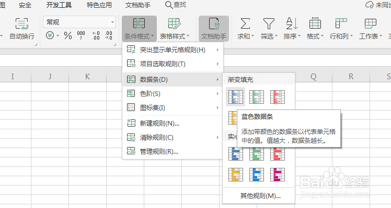Open 项目选取规则 submenu
Image resolution: width=391 pixels, height=208 pixels.
point(172,64)
